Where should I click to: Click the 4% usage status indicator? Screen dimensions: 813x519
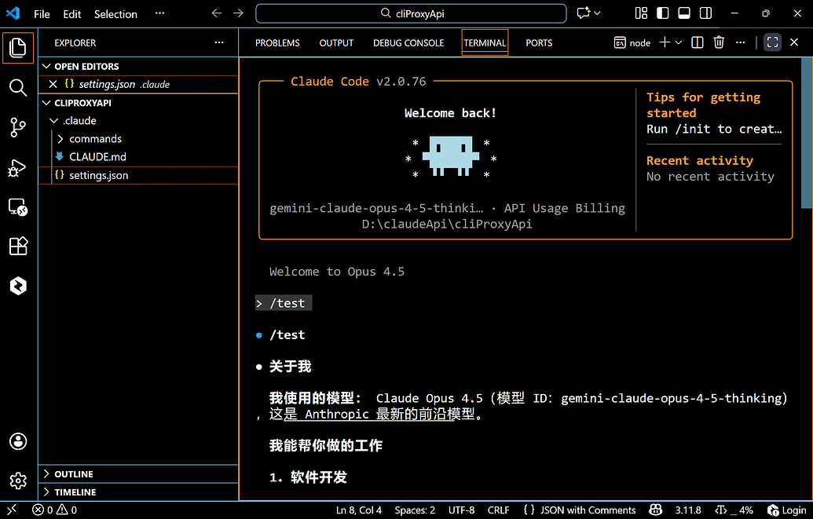click(x=734, y=510)
